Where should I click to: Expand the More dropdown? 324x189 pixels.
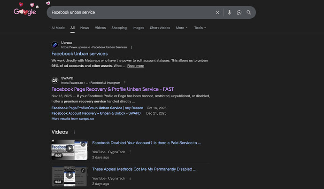pyautogui.click(x=182, y=28)
